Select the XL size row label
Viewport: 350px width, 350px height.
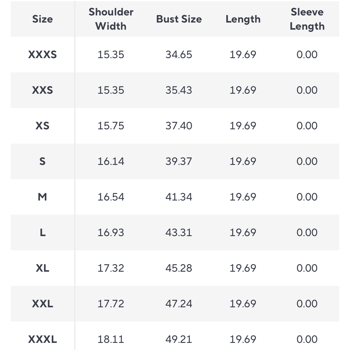pyautogui.click(x=42, y=268)
